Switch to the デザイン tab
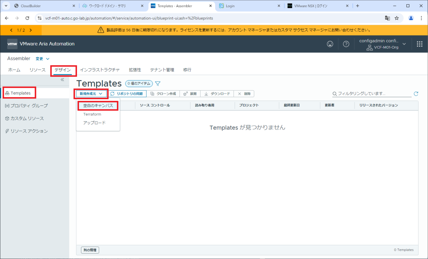Viewport: 428px width, 259px height. (x=63, y=70)
